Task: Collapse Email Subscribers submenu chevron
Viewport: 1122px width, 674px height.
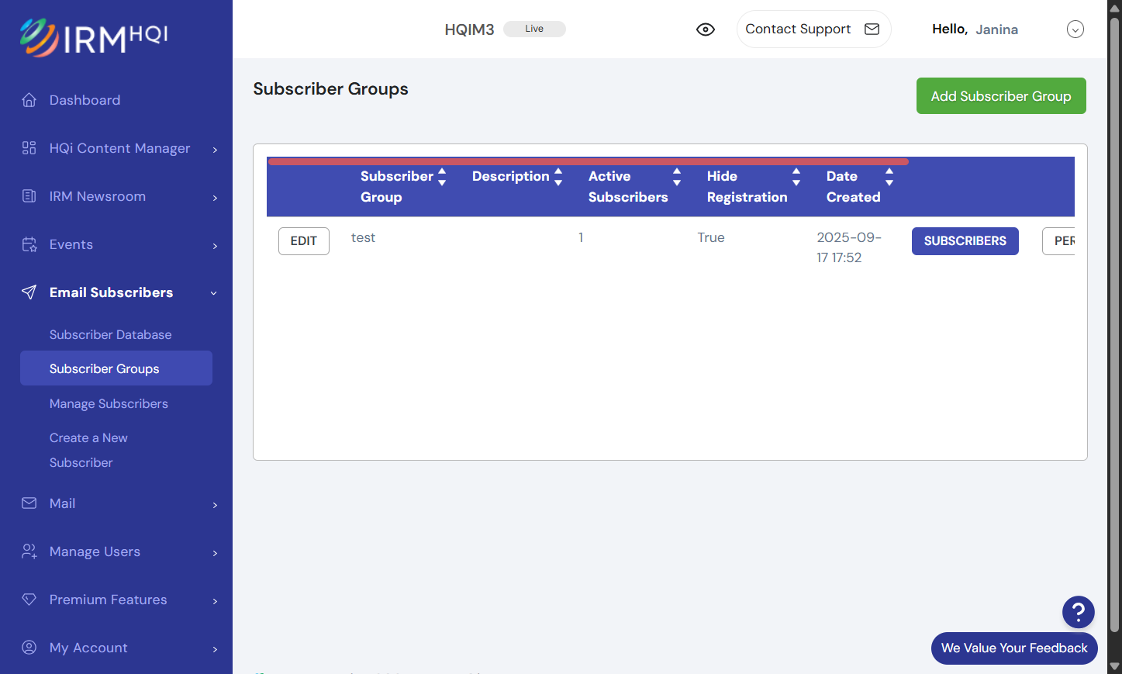Action: click(x=214, y=293)
